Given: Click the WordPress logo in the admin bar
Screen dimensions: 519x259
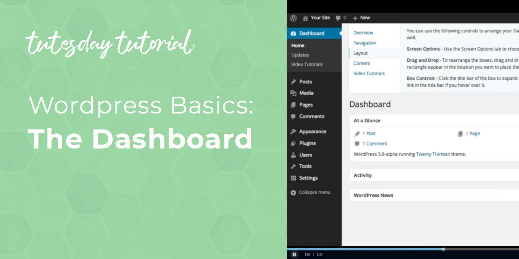Looking at the screenshot, I should 293,18.
